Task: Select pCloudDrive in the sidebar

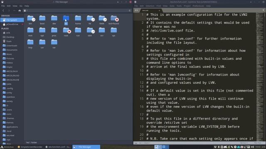Action: tap(12, 24)
